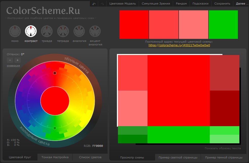
Task: Click the large red block in preview
Action: [x=179, y=91]
